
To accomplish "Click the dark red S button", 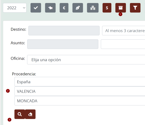I will [107, 8].
